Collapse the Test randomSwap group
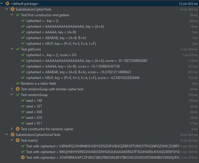This screenshot has width=199, height=163. point(12,95)
